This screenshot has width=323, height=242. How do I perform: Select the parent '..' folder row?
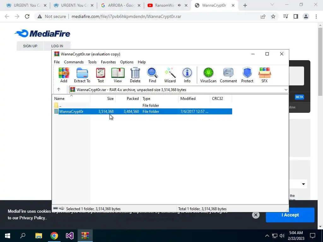pyautogui.click(x=143, y=105)
